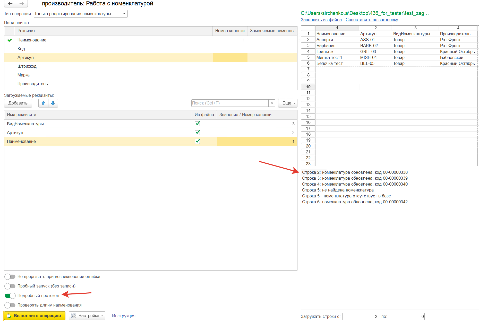This screenshot has width=479, height=323.
Task: Enable Пробный запуск (без записи) switch
Action: [x=10, y=286]
